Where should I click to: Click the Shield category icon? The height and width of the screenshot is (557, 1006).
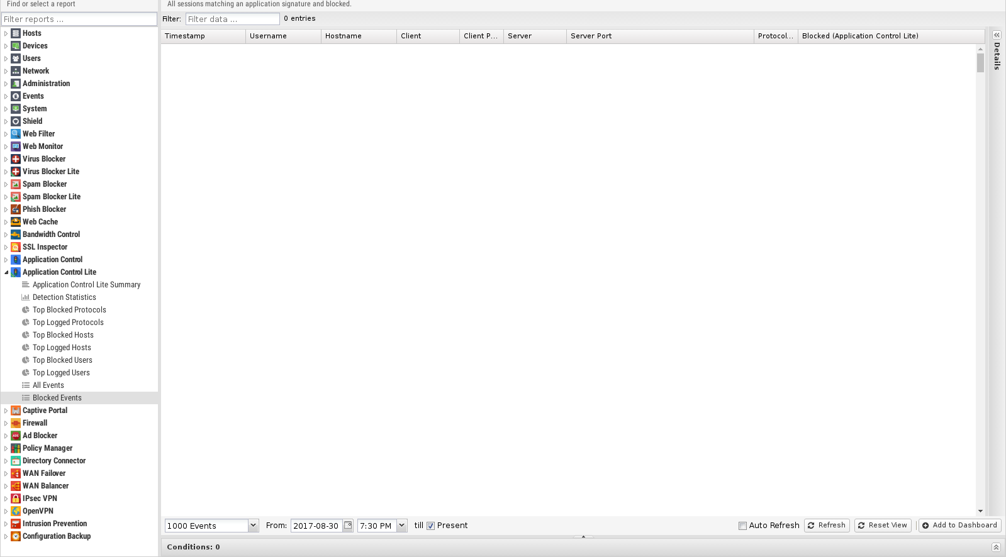click(x=16, y=121)
